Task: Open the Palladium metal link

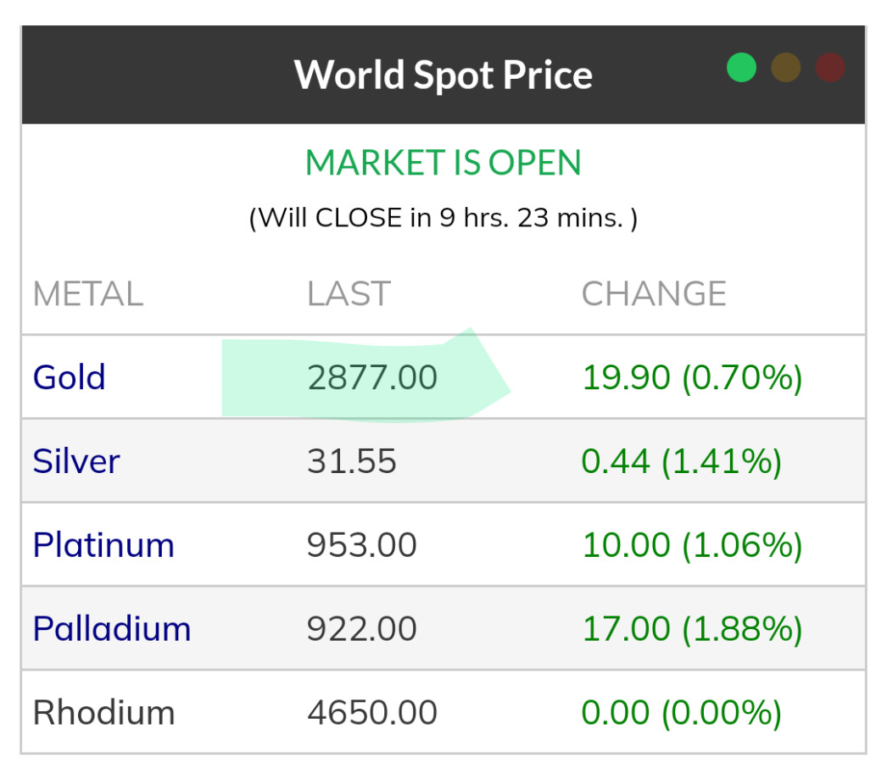Action: (x=112, y=628)
